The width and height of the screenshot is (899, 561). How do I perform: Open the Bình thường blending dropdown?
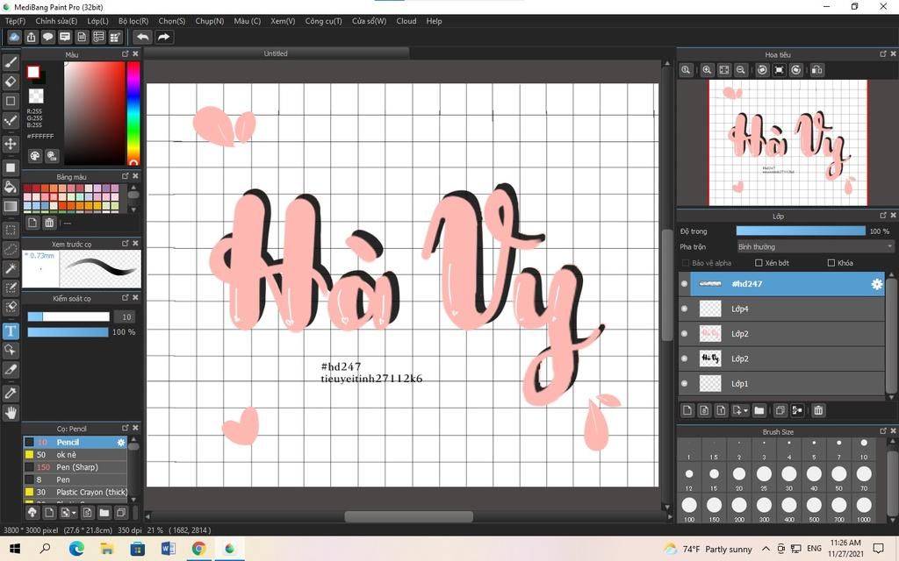point(816,246)
